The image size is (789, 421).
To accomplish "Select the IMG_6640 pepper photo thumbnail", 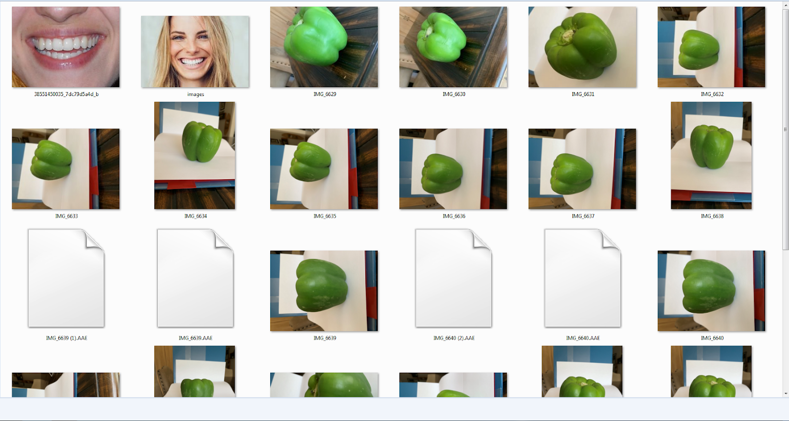I will tap(712, 291).
